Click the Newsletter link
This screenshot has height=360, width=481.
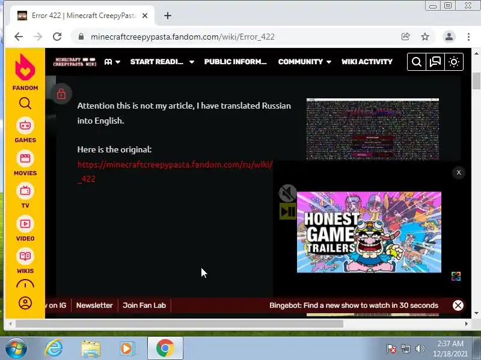[x=94, y=305]
